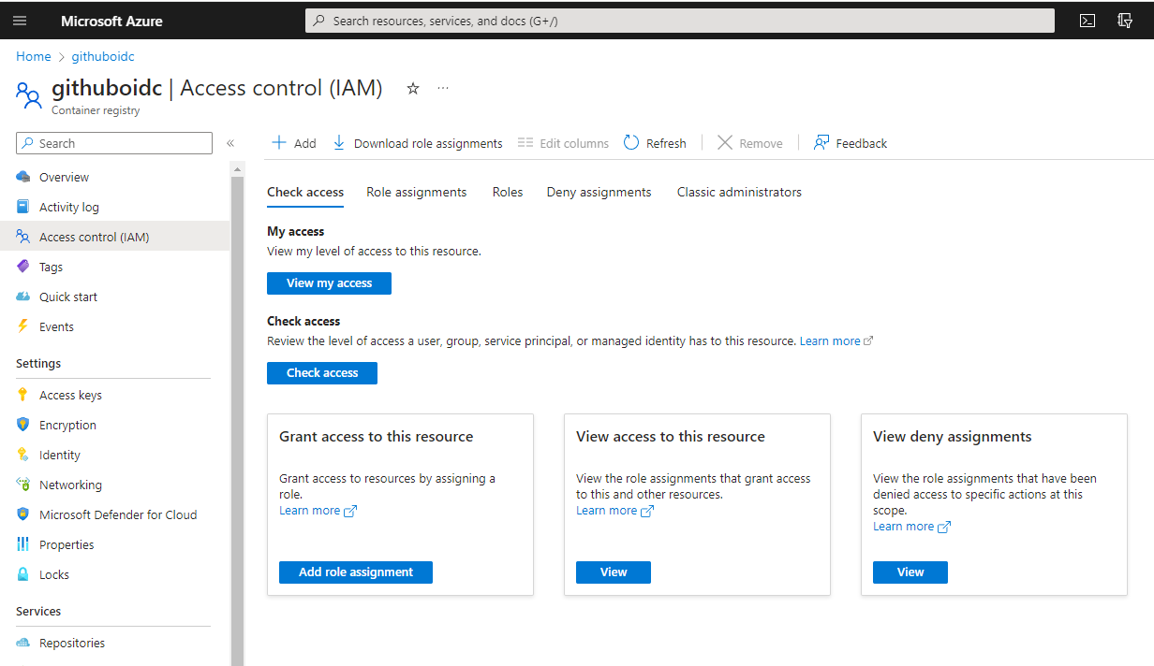Click the sidebar scrollbar up arrow
This screenshot has width=1154, height=666.
[237, 169]
